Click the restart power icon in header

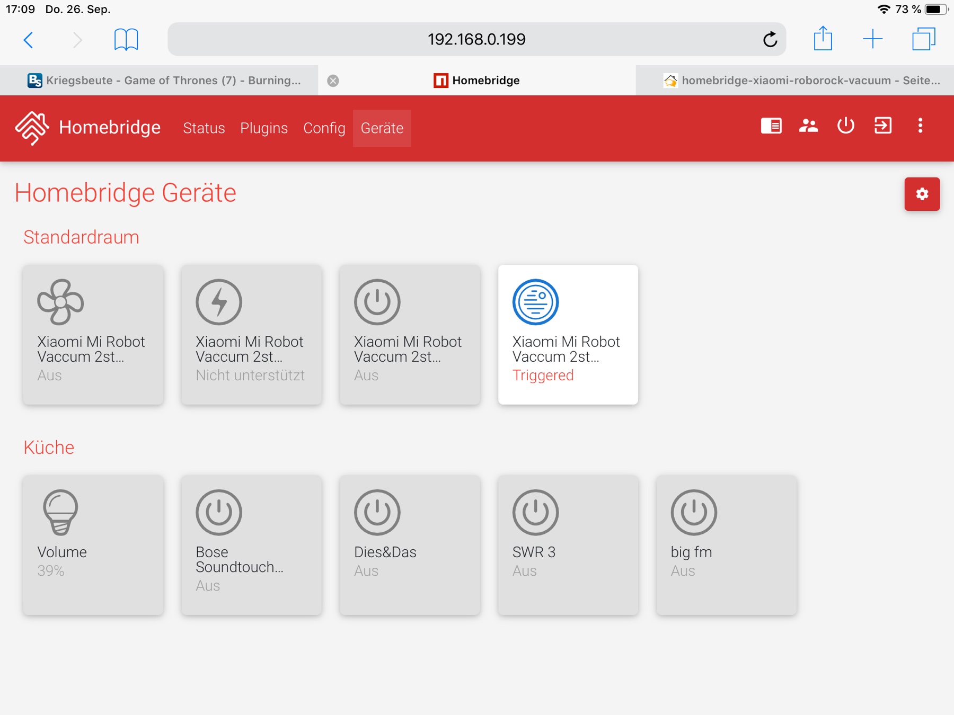(x=845, y=126)
